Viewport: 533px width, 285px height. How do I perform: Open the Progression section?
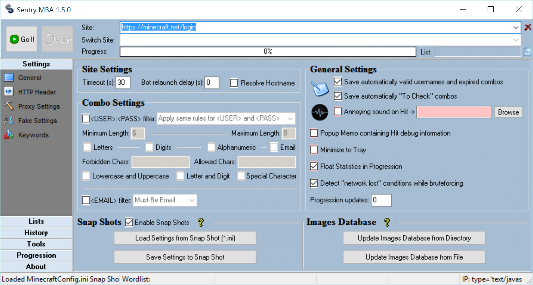[x=36, y=255]
